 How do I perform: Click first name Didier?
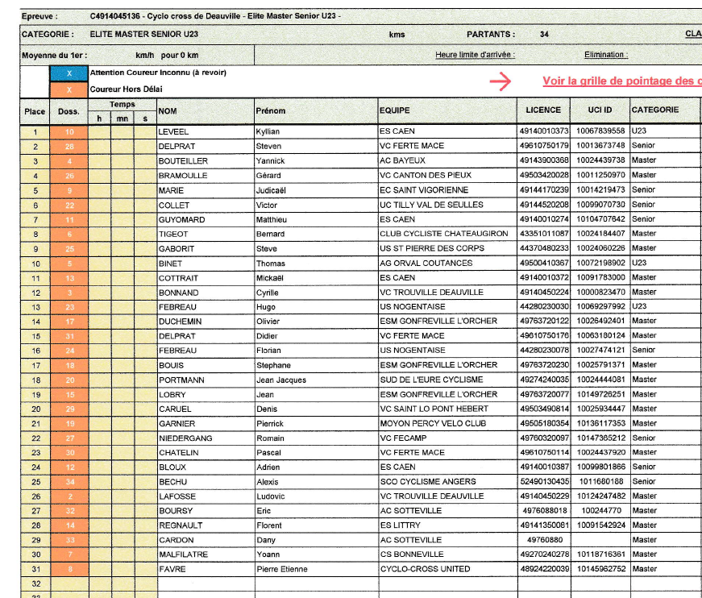267,336
